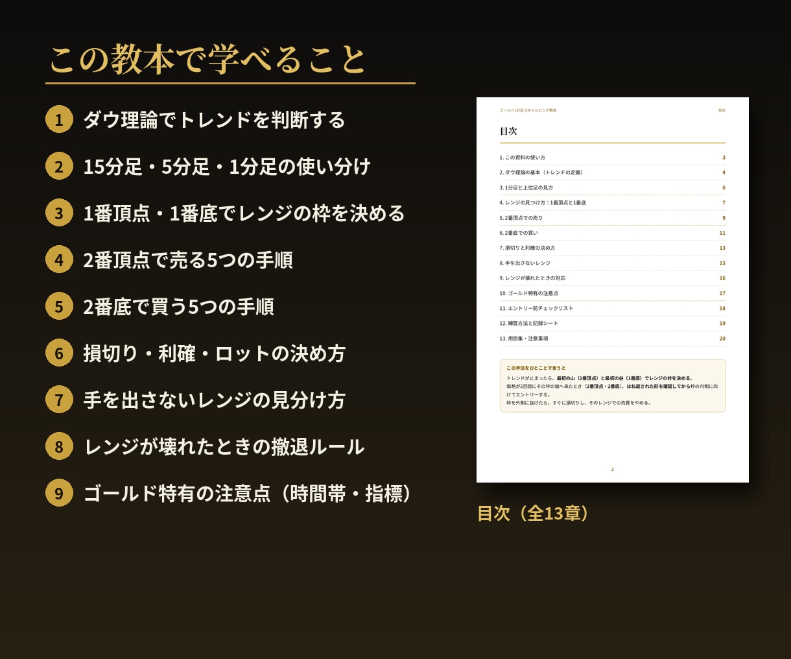Select the line '2番頂点で売る5つの手順'

(x=188, y=260)
